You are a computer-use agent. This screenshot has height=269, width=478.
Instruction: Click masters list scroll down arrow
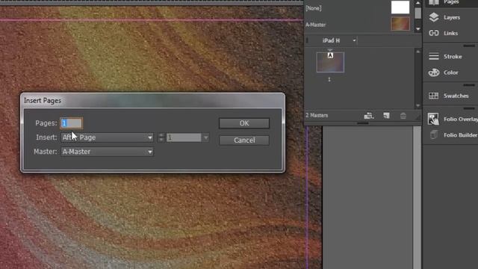click(418, 29)
